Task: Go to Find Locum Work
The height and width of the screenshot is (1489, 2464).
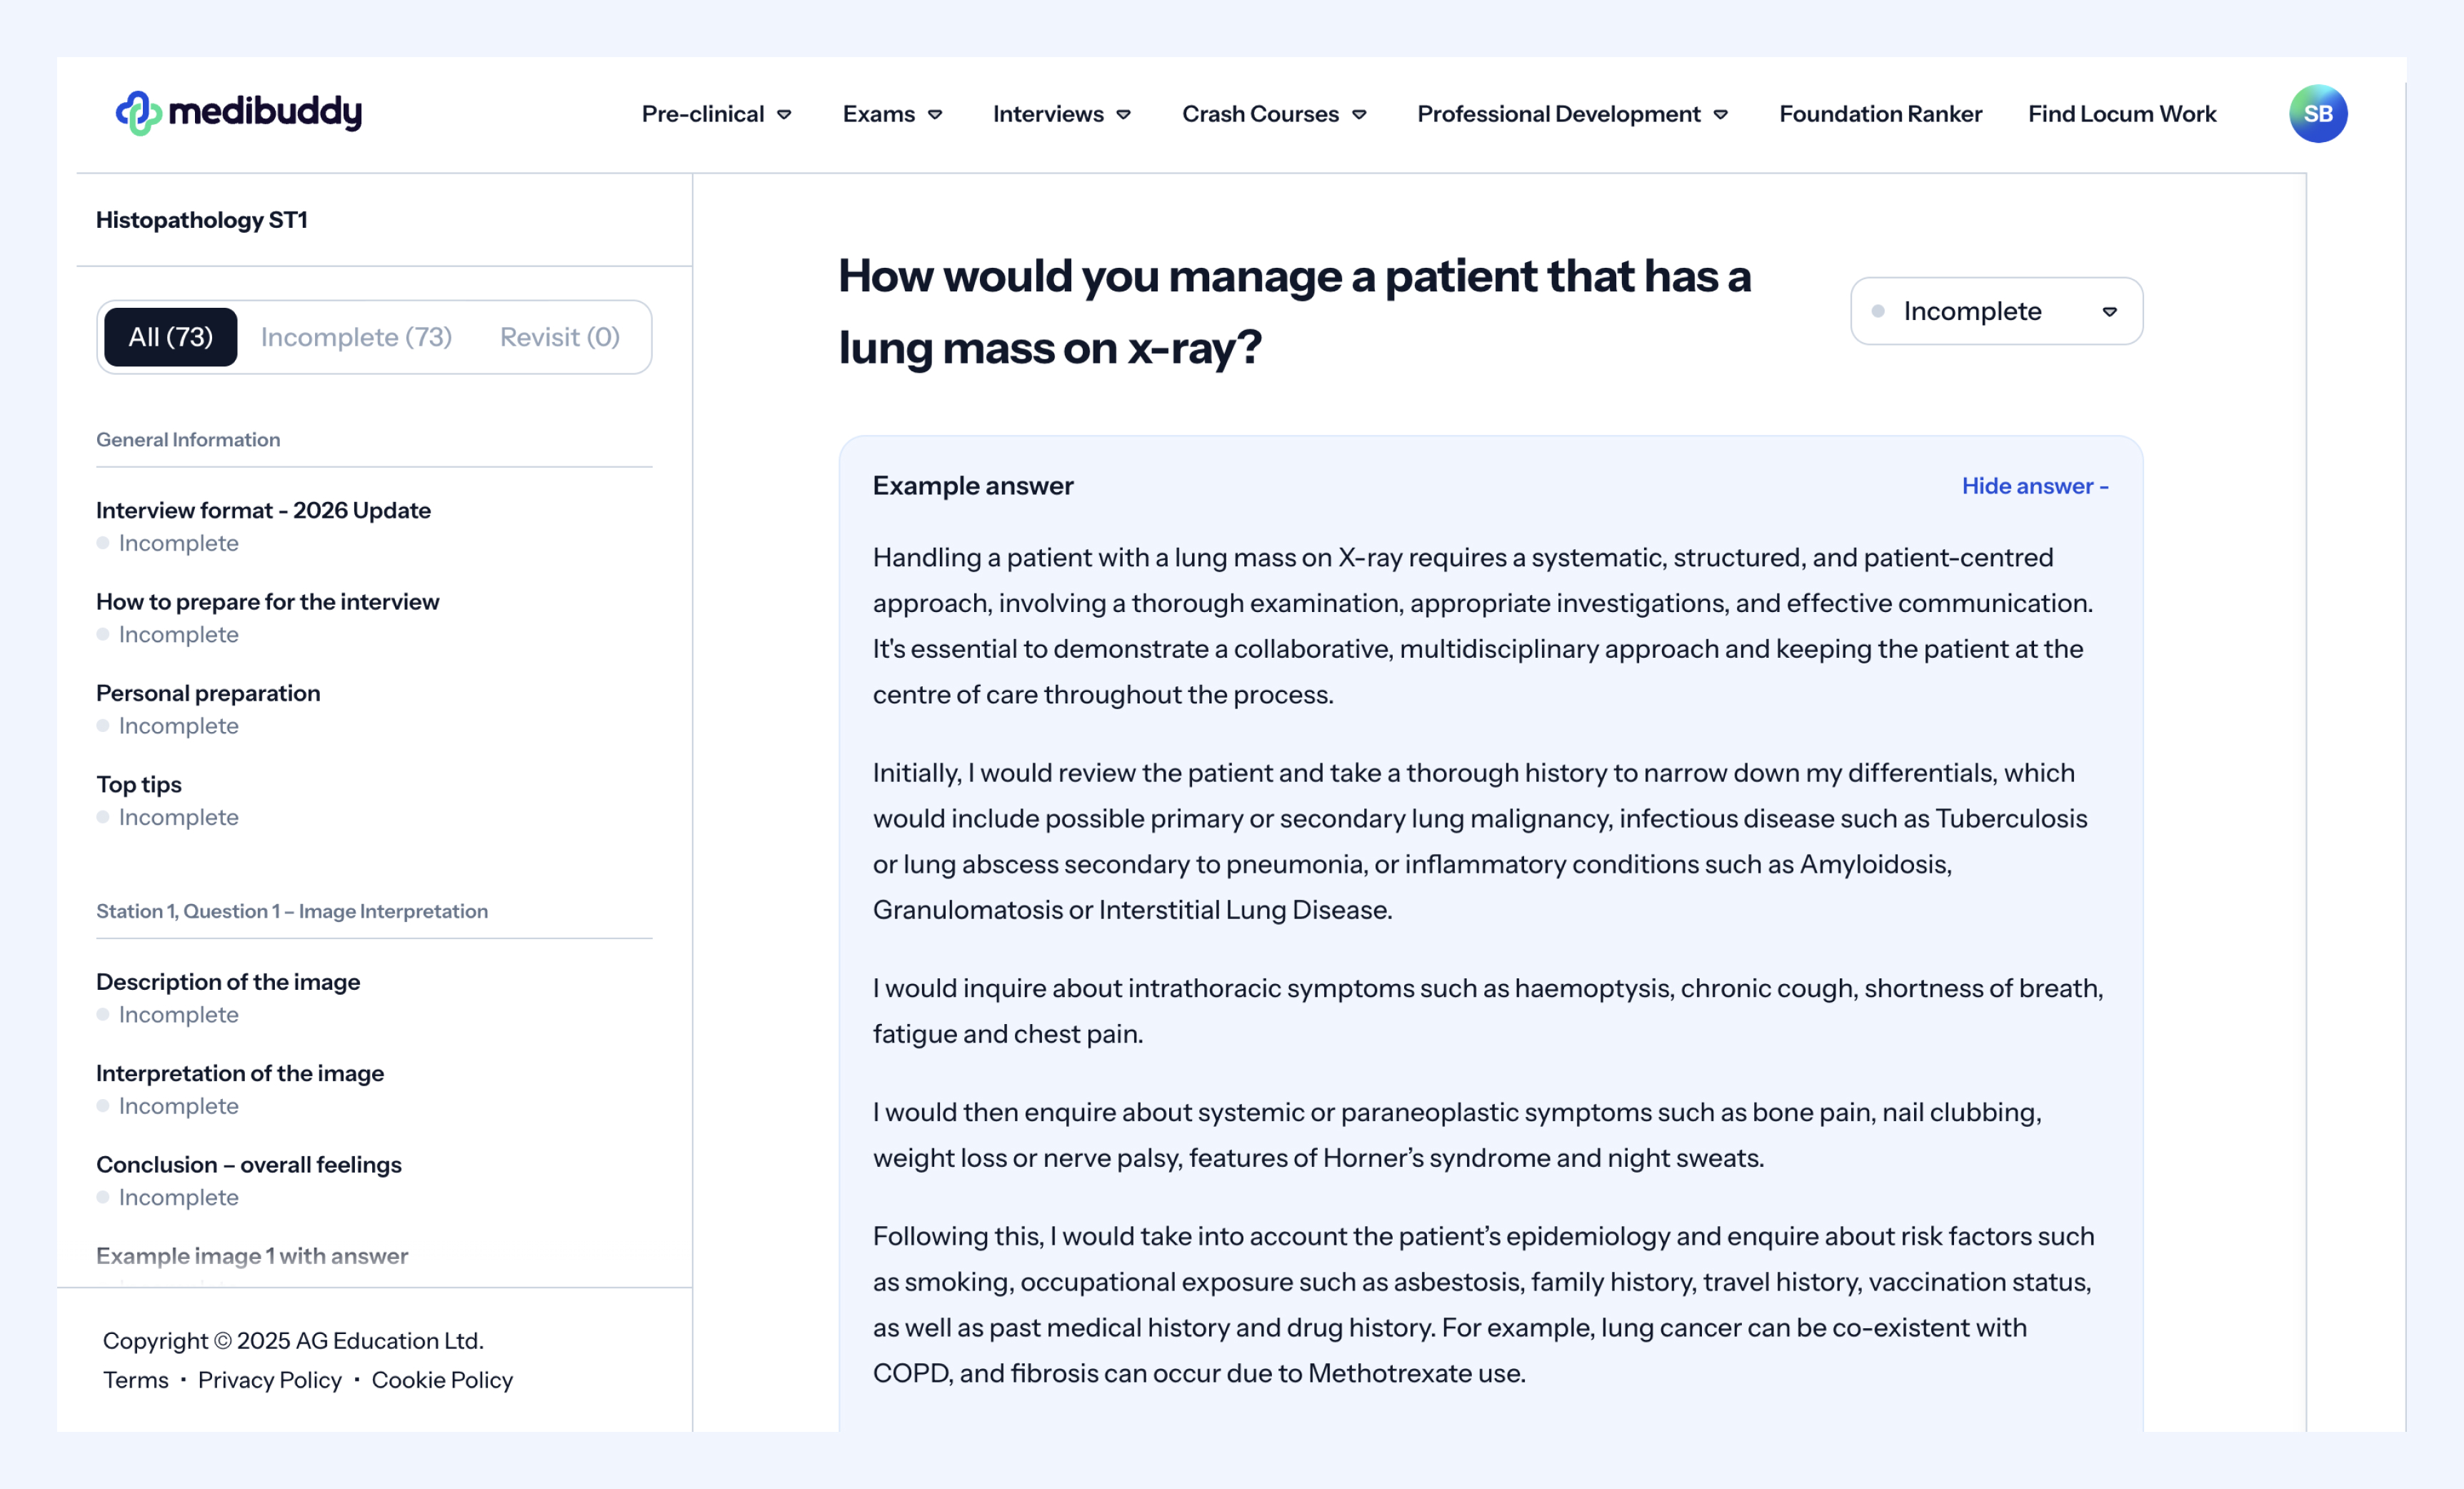Action: (x=2121, y=114)
